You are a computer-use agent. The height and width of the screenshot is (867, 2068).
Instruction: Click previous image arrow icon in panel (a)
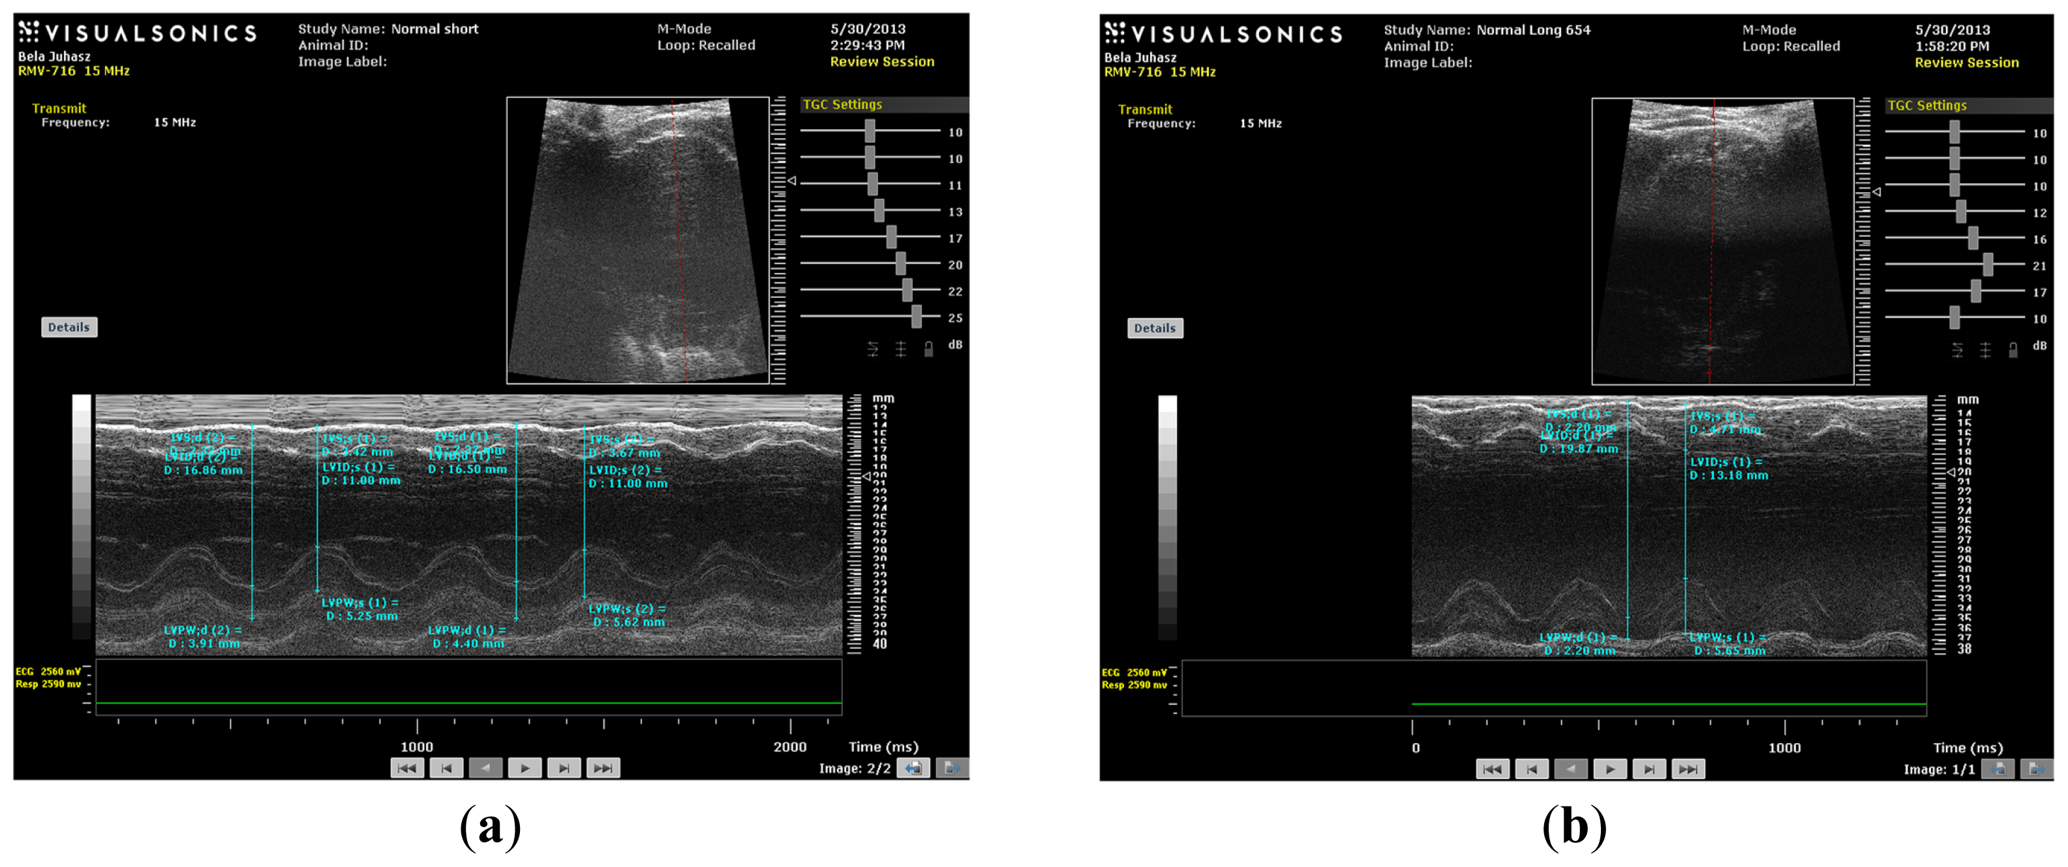(x=913, y=769)
